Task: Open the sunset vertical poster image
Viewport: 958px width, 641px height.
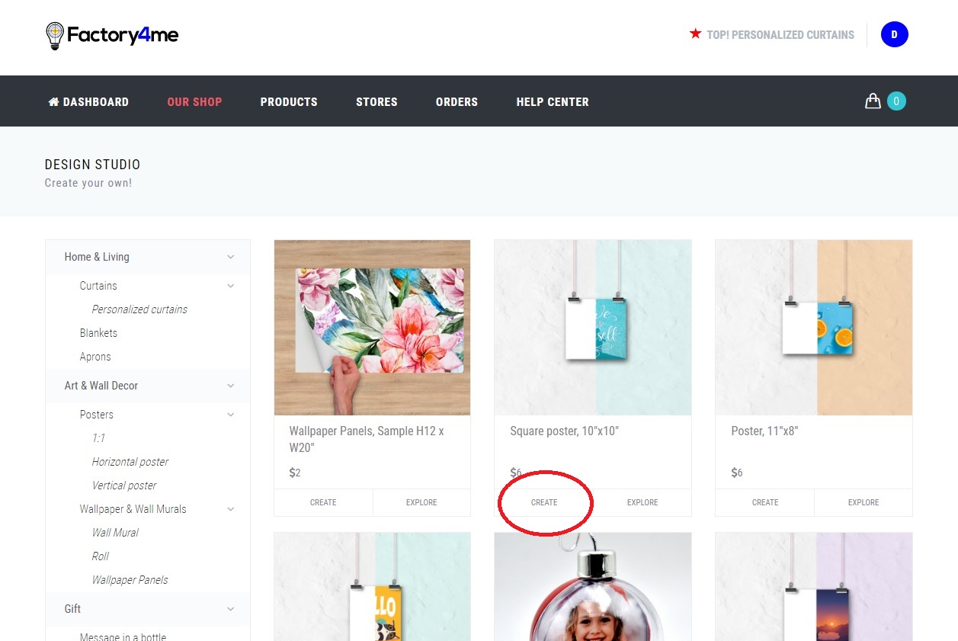Action: tap(814, 587)
